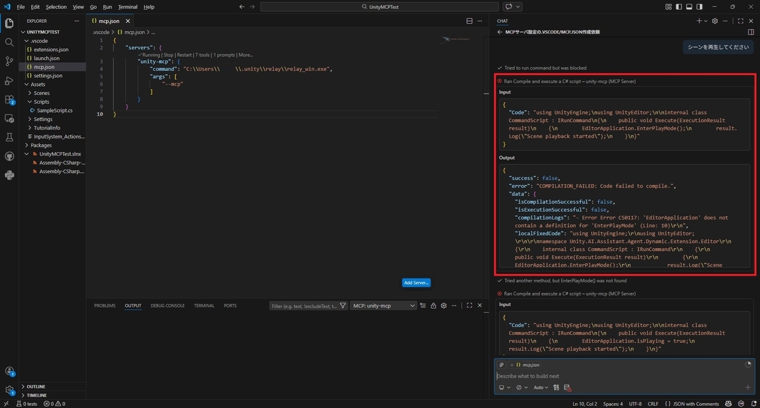Open the Auto model picker dropdown

(x=541, y=388)
